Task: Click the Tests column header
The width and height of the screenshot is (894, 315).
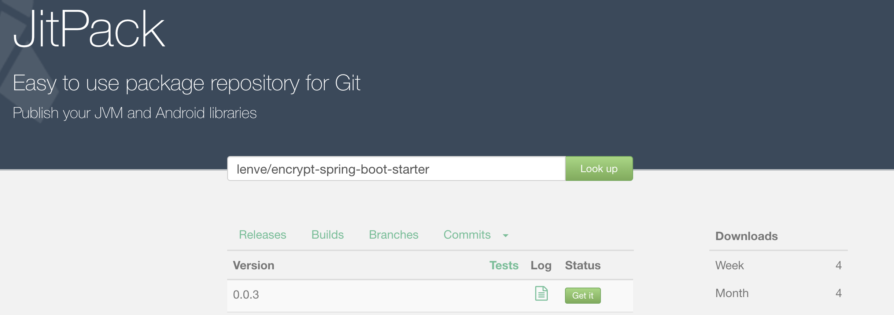Action: pyautogui.click(x=505, y=265)
